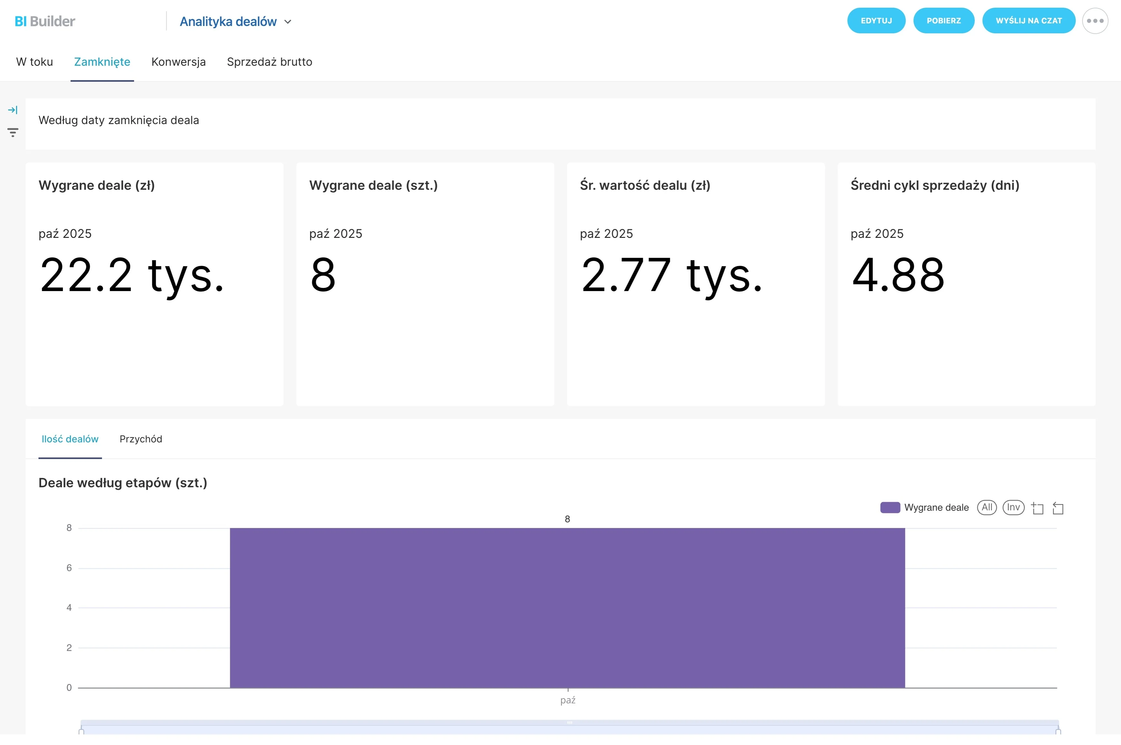Send dashboard via WYŚLIJ NA CZAT
Screen dimensions: 1121x745
pyautogui.click(x=1028, y=21)
